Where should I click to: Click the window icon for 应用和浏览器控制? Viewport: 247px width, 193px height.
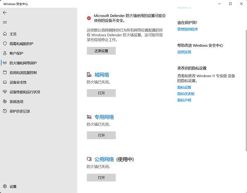[5, 73]
